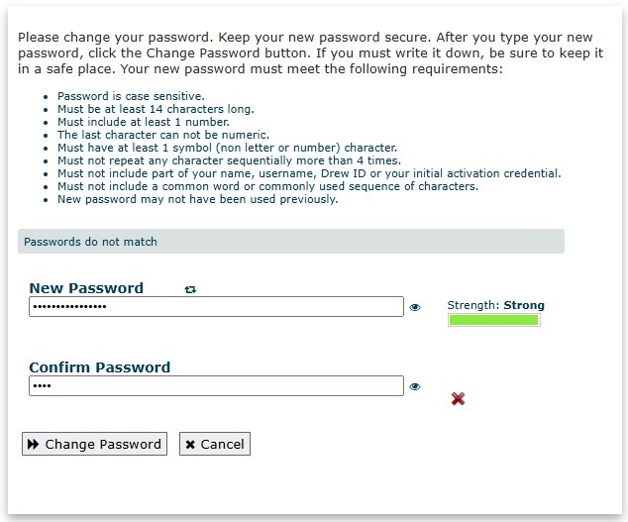Click the generate password icon beside New Password

(190, 289)
